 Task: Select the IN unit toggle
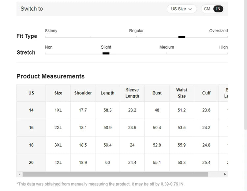tap(218, 9)
